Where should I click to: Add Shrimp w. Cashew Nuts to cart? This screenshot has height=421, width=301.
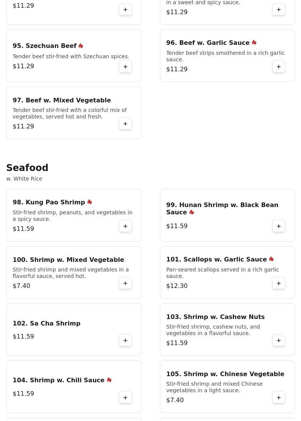(x=279, y=340)
